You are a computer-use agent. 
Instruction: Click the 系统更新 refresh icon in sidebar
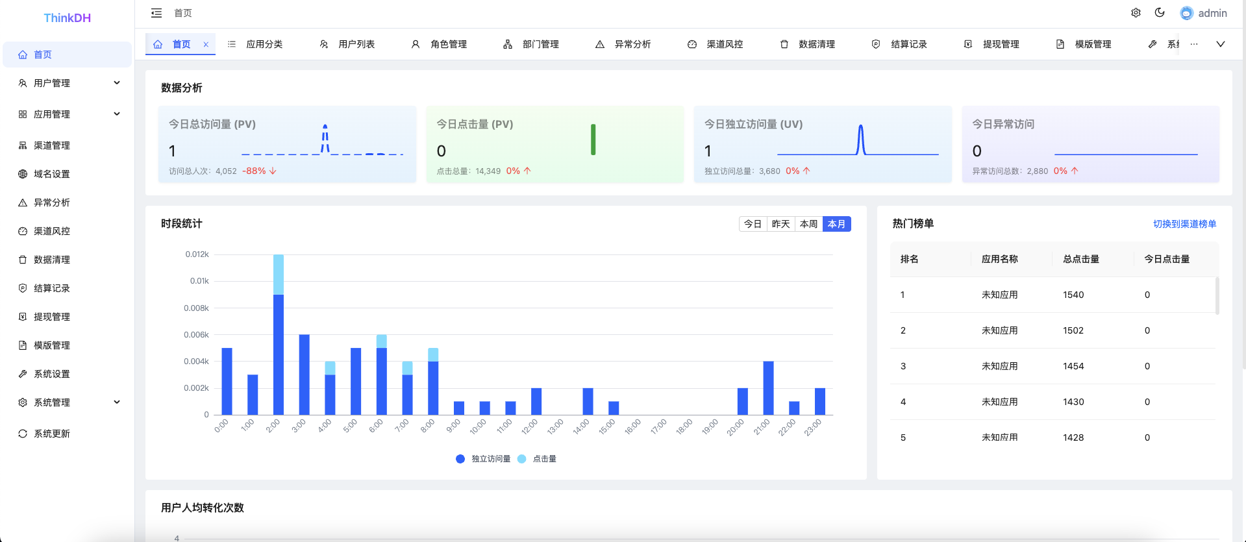[x=23, y=434]
